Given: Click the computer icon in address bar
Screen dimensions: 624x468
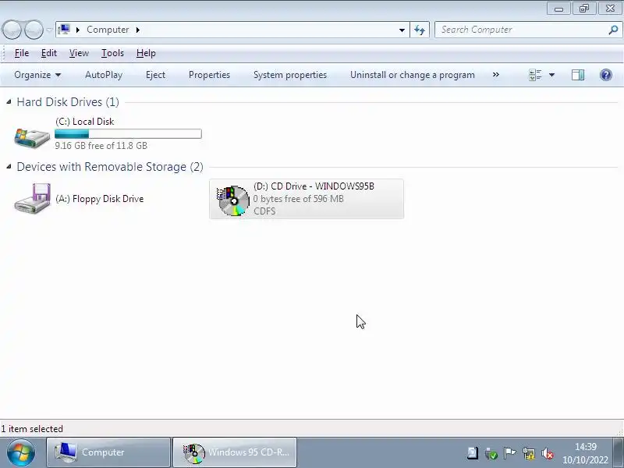Looking at the screenshot, I should coord(64,30).
